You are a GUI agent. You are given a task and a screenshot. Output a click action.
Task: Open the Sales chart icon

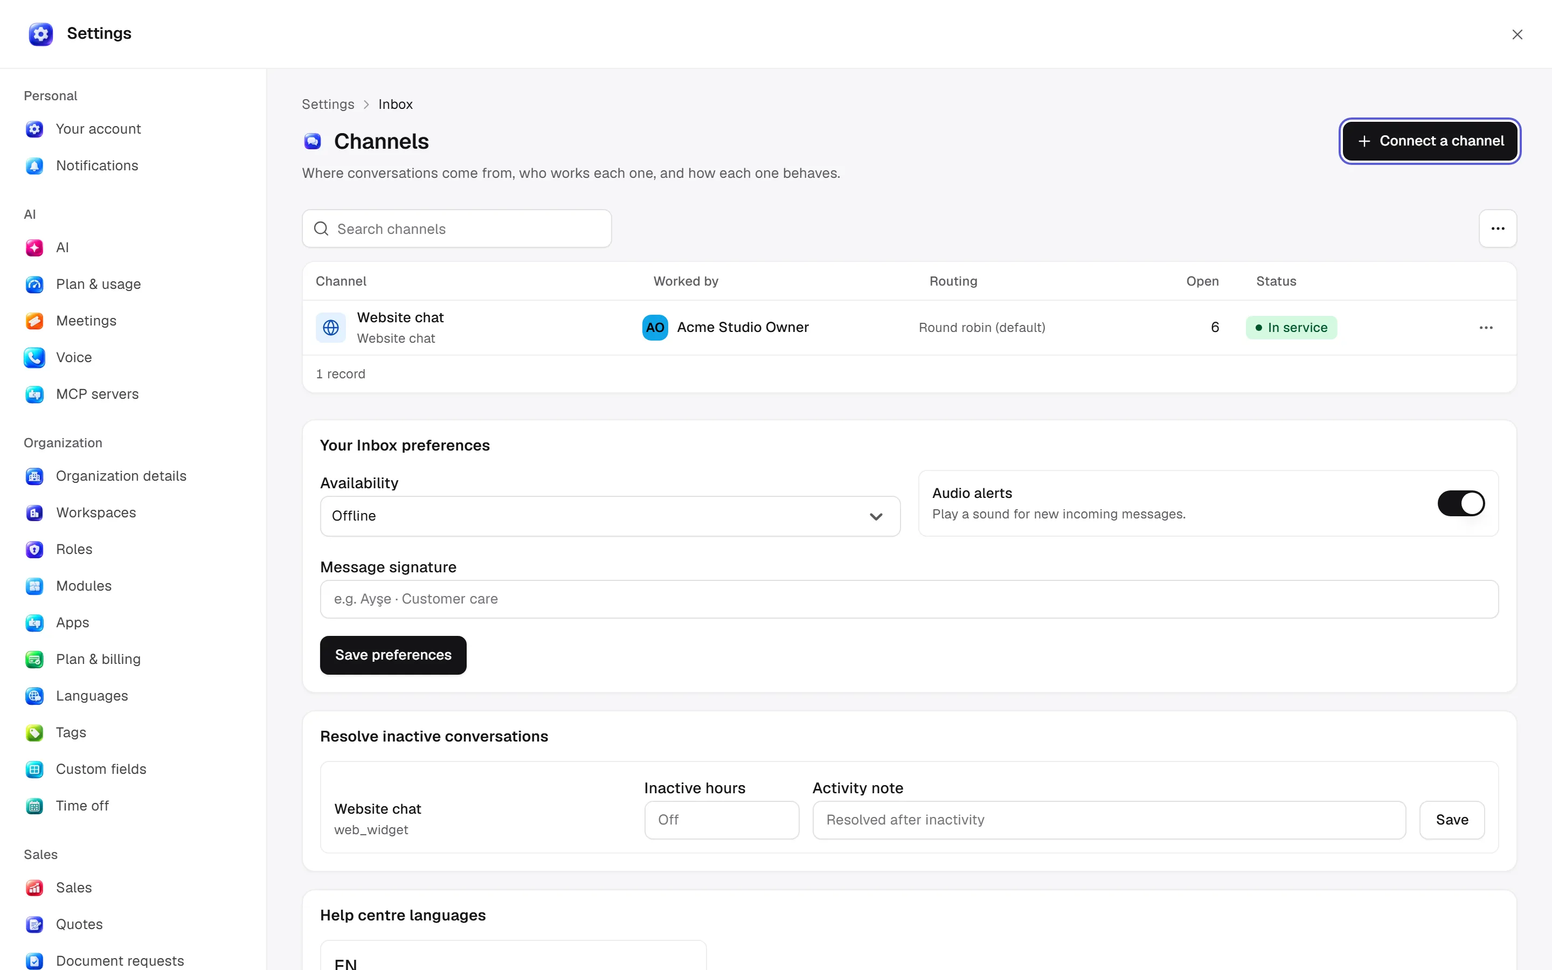pos(34,887)
